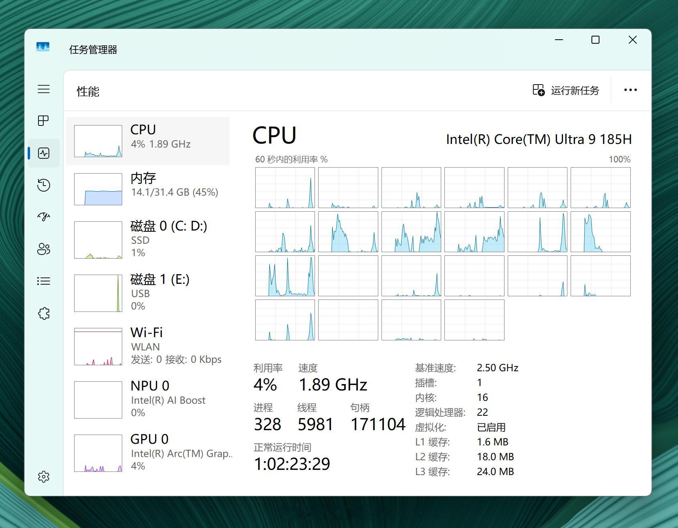Click the 5981 thread count value
Screen dimensions: 678x528
pyautogui.click(x=315, y=424)
